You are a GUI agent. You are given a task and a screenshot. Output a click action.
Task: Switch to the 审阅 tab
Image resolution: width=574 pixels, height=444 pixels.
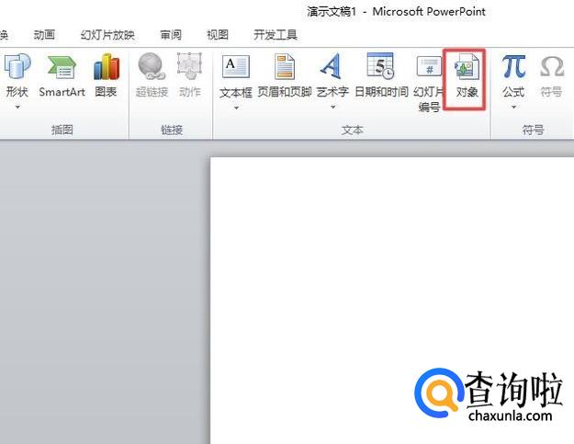pyautogui.click(x=171, y=35)
